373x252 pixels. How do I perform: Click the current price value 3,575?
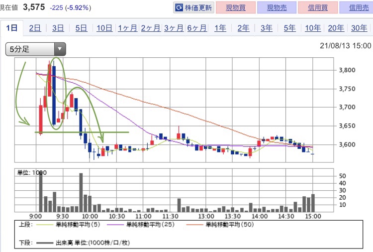tap(34, 7)
